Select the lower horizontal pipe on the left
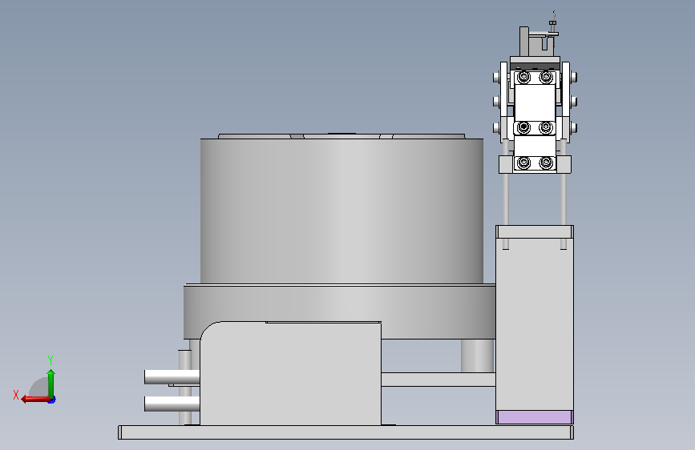The height and width of the screenshot is (450, 695). point(172,404)
